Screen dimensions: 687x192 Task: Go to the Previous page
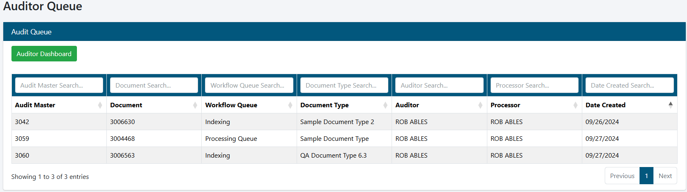pyautogui.click(x=622, y=176)
